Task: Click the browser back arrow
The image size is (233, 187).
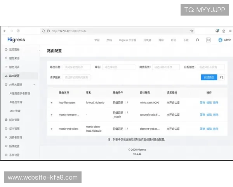Action: click(5, 31)
